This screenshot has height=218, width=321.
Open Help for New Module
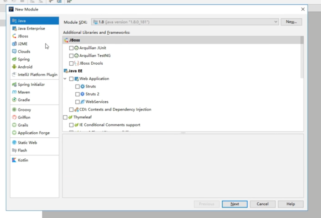[291, 204]
